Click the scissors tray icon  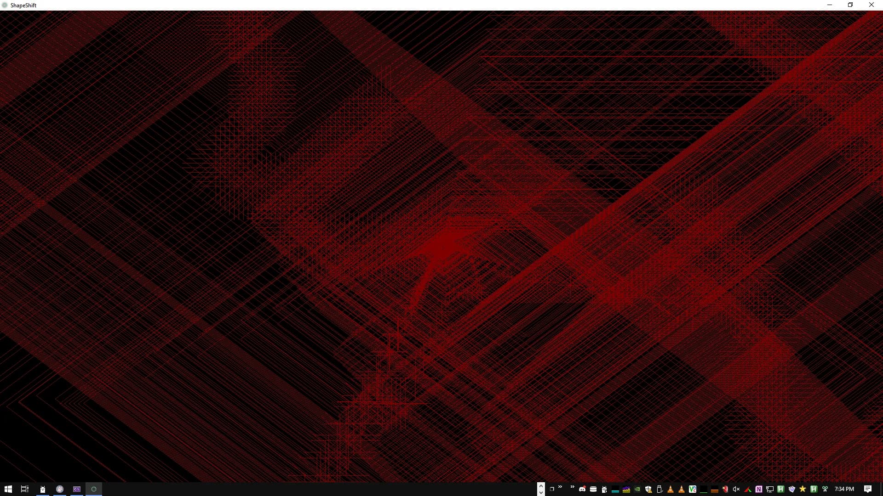tap(825, 489)
